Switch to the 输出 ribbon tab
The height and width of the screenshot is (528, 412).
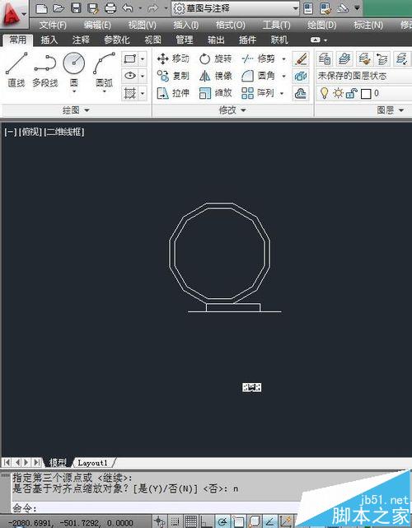click(216, 40)
